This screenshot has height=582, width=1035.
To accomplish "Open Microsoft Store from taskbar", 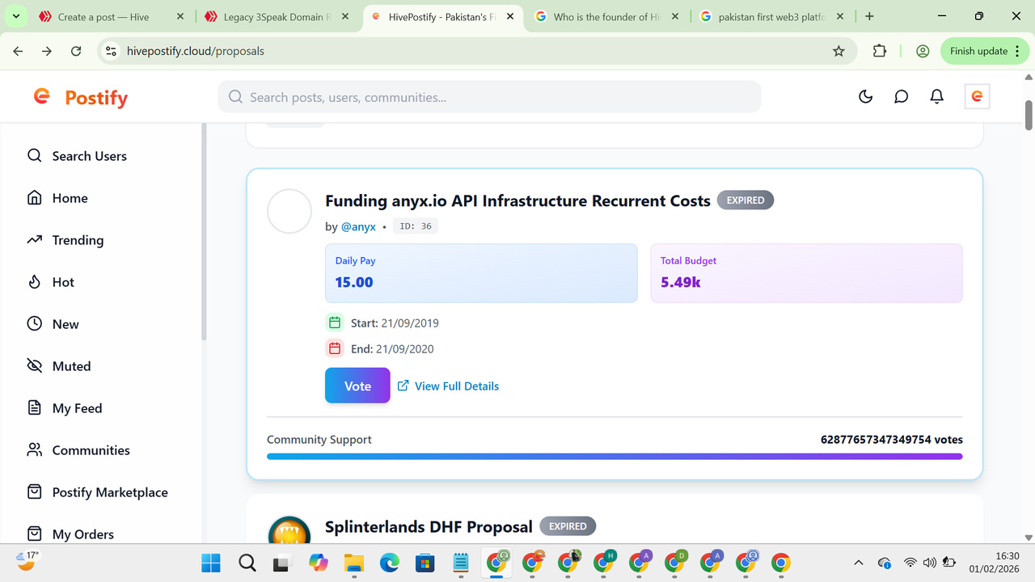I will tap(425, 563).
